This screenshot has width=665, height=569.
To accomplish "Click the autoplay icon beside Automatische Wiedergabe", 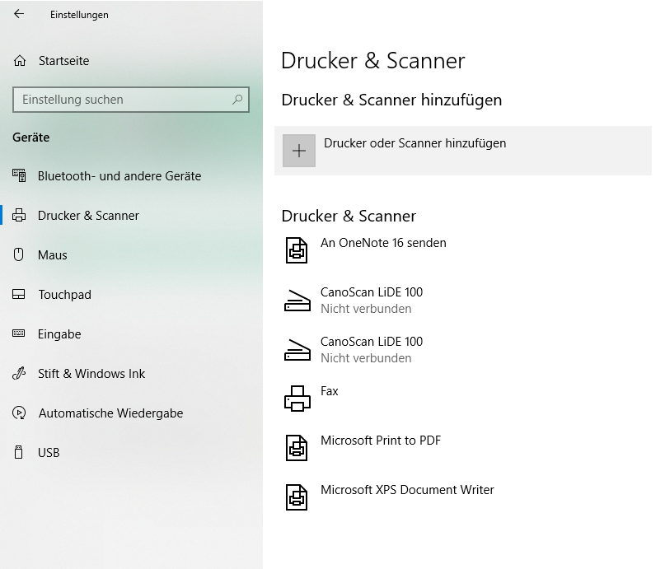I will (x=19, y=413).
